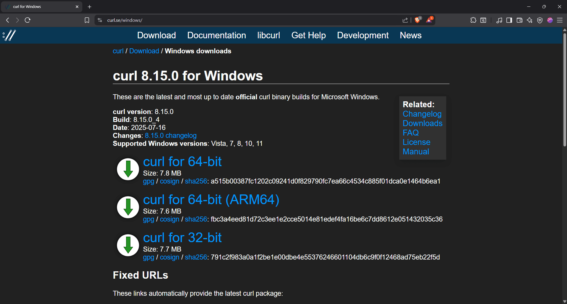Click green download arrow for 64-bit
Viewport: 567px width, 304px height.
pyautogui.click(x=128, y=169)
